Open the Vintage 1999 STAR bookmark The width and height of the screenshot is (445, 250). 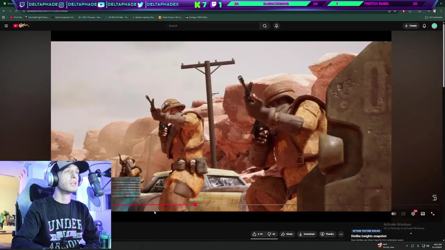pos(197,17)
